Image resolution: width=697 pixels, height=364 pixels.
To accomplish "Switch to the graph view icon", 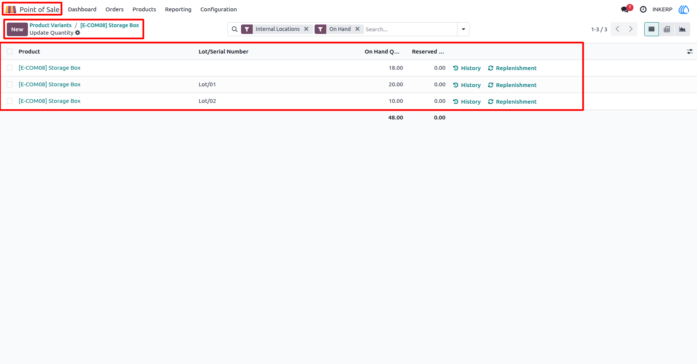I will pos(682,29).
